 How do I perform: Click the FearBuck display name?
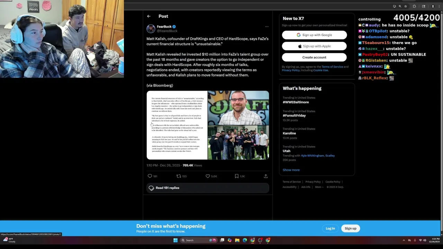tap(164, 27)
